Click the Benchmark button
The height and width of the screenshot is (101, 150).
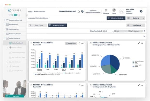[x=71, y=43]
